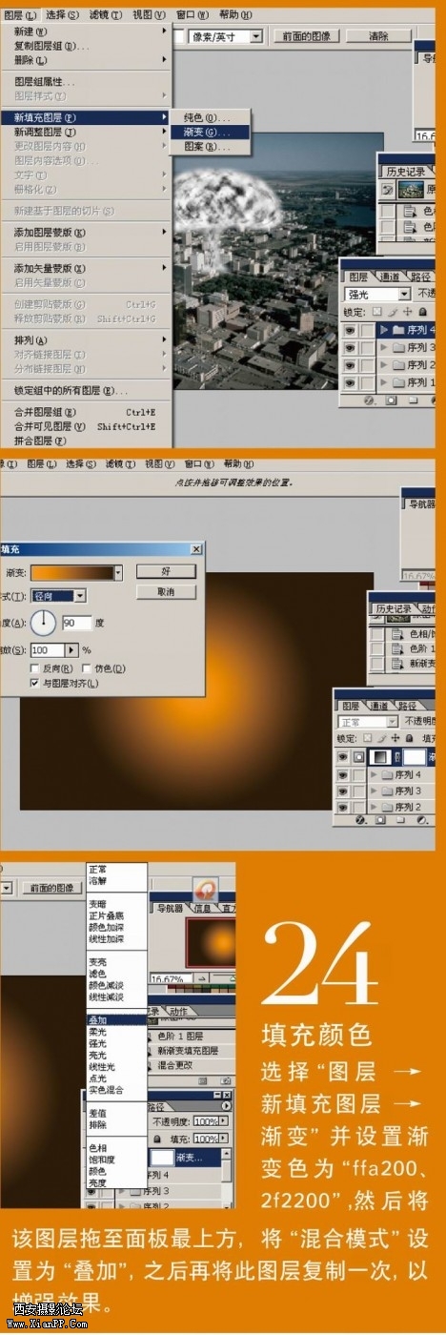Click the scale field showing 100
Screen dimensions: 446x1335
pyautogui.click(x=47, y=649)
